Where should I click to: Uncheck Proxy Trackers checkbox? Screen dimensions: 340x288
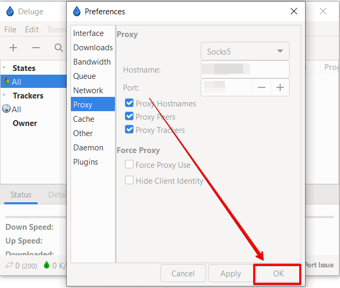(x=129, y=129)
